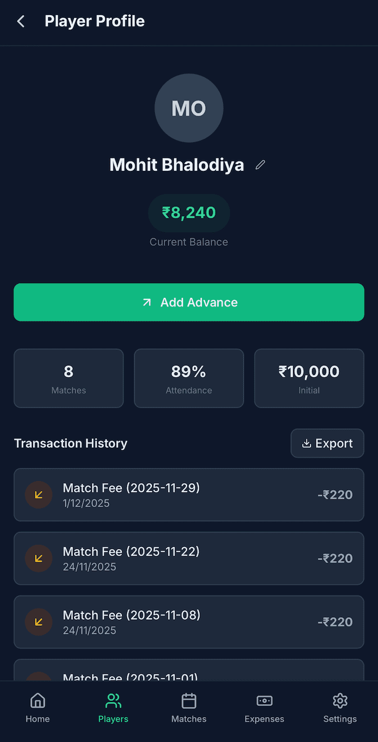Tap the Matches count stat card
The image size is (378, 742).
tap(69, 378)
